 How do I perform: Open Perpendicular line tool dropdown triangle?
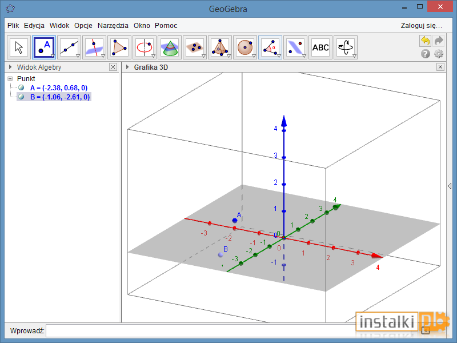tap(103, 55)
